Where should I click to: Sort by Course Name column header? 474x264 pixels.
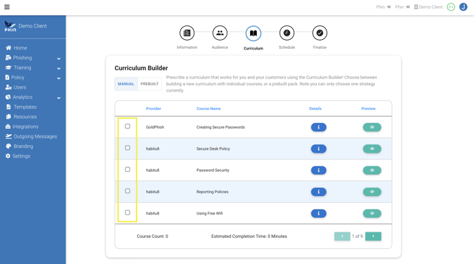click(x=209, y=109)
